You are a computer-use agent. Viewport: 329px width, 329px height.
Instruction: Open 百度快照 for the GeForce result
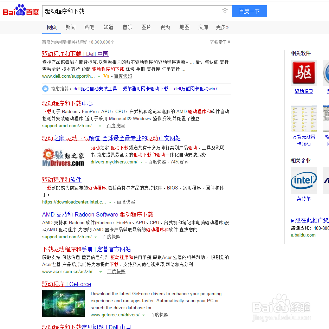pos(159,315)
